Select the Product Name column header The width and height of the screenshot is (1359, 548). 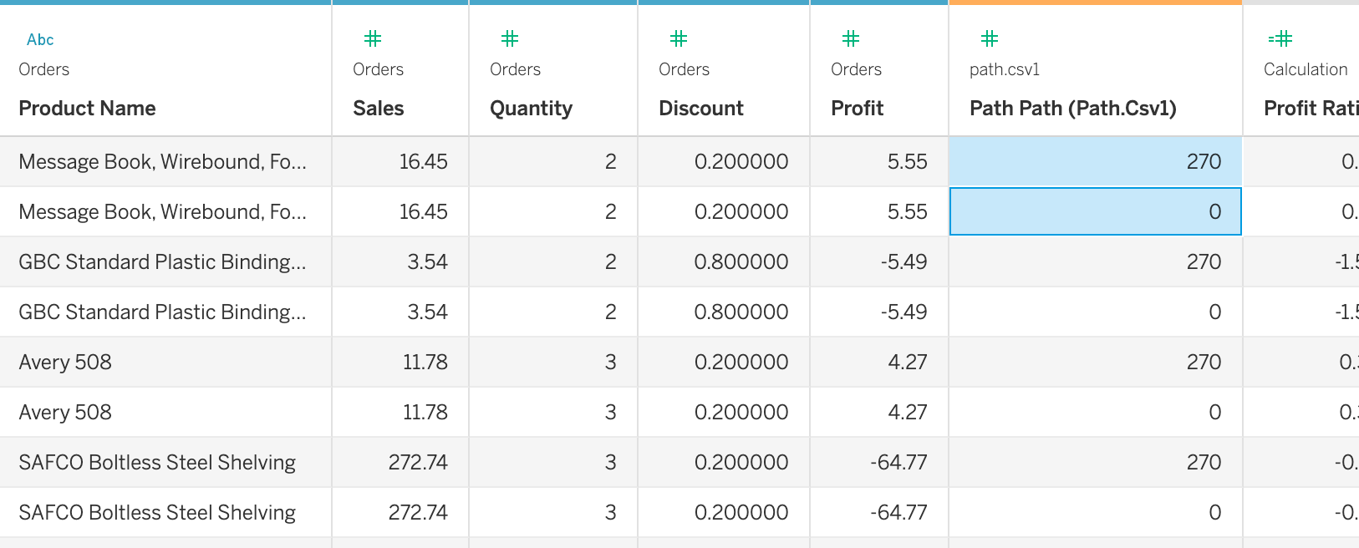[x=88, y=109]
